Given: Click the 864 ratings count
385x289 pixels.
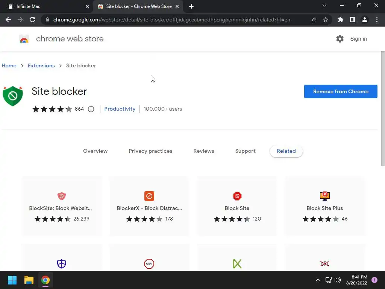Looking at the screenshot, I should click(79, 109).
